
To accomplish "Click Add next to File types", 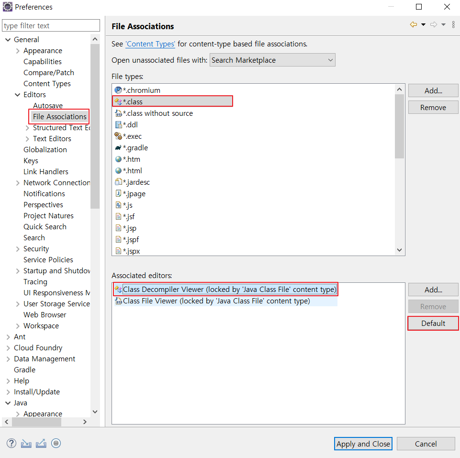I will point(433,90).
